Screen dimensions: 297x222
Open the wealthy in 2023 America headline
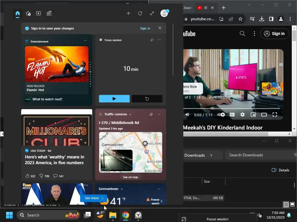[55, 160]
